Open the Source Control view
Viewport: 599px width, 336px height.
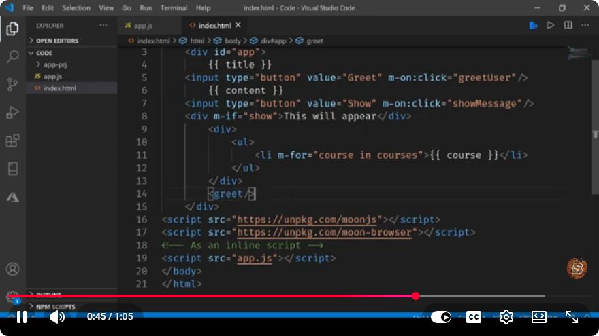[13, 84]
